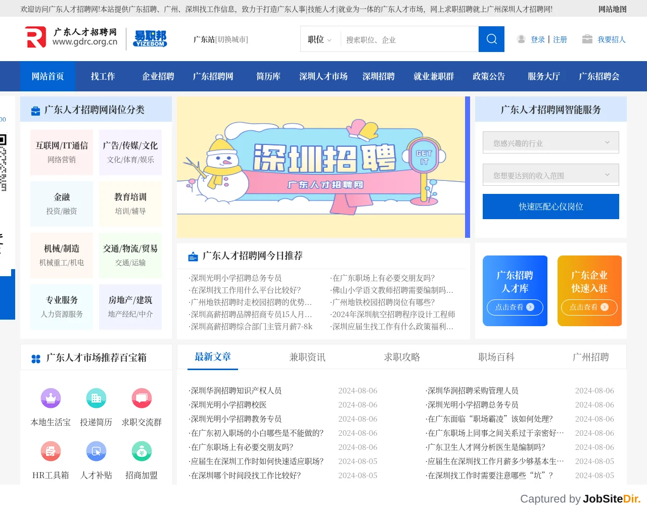Open the 本地生活宝 crown icon
The height and width of the screenshot is (514, 647).
point(51,398)
